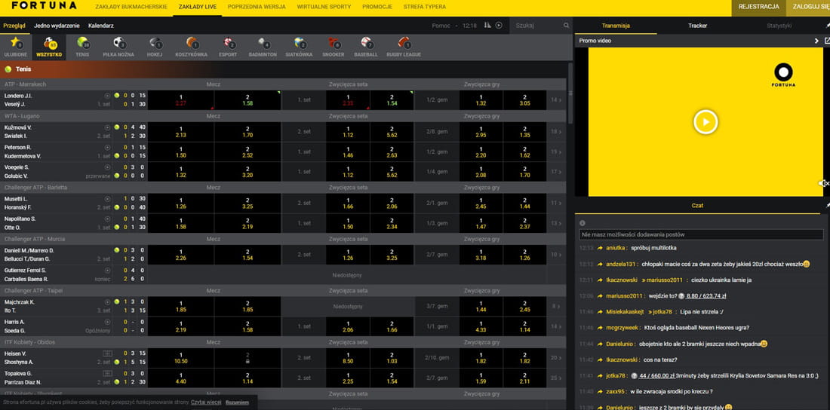The width and height of the screenshot is (830, 410).
Task: Expand 19 more markets for Peterson match
Action: point(556,151)
